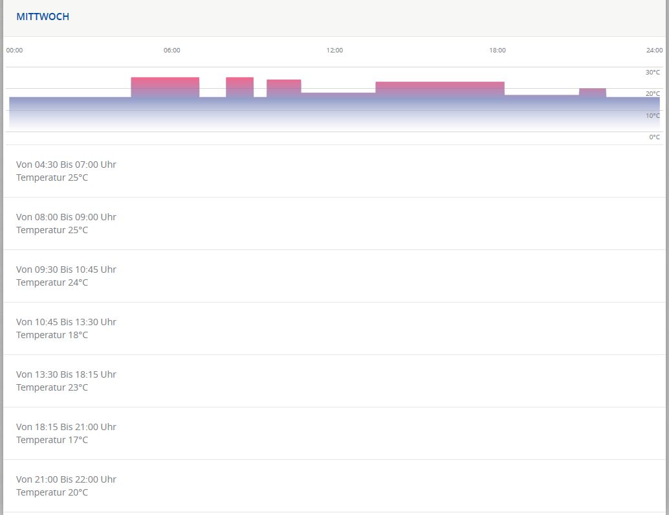Click the 00:00 label at the chart start
The width and height of the screenshot is (669, 515).
click(14, 51)
